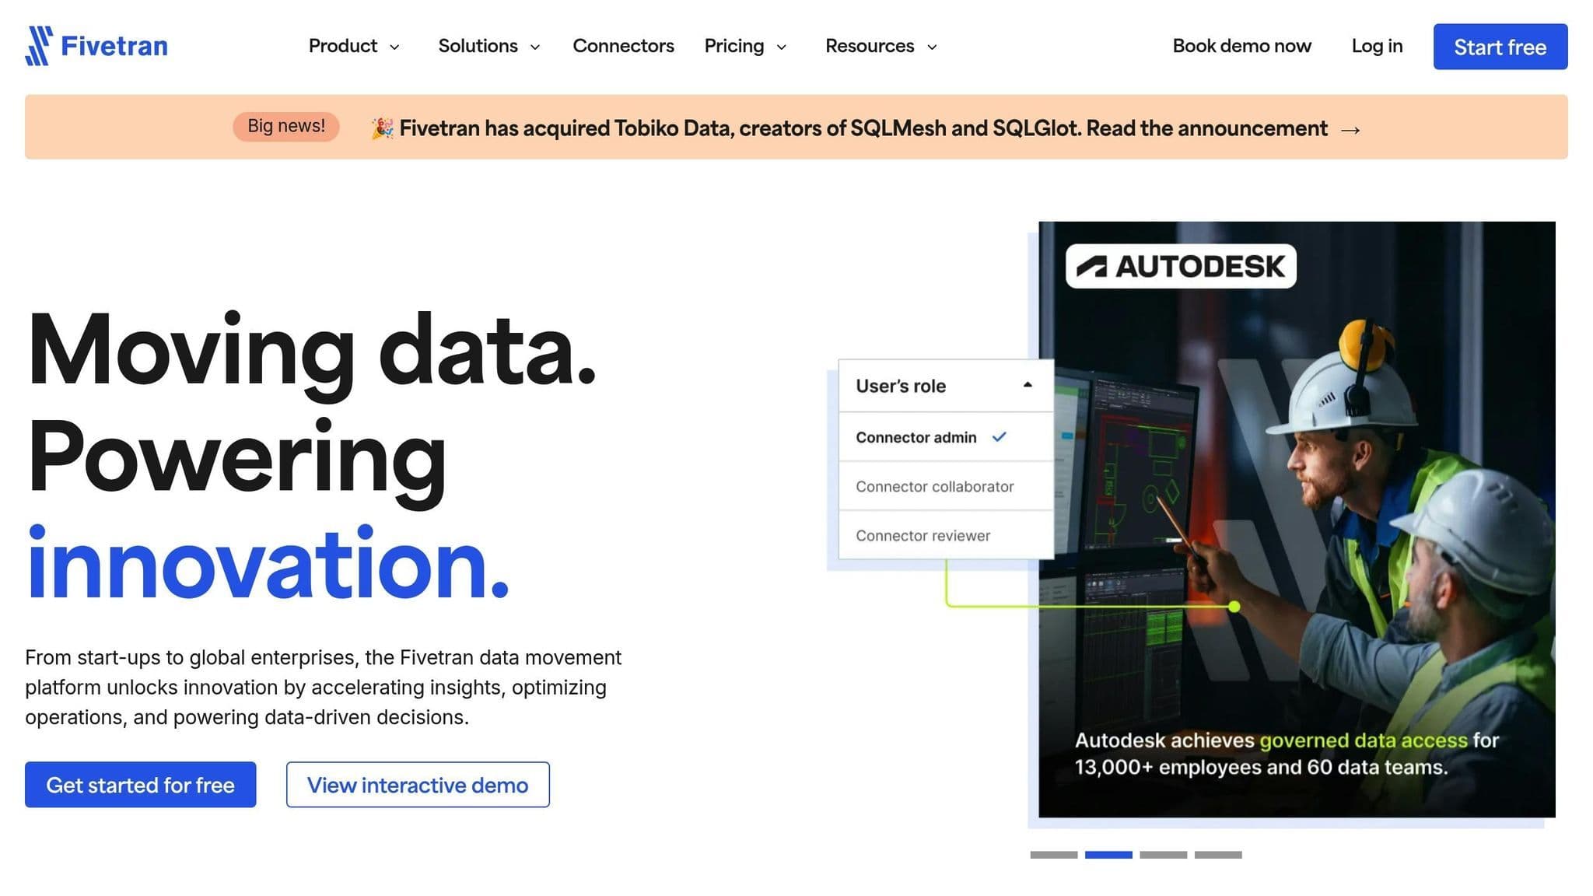This screenshot has width=1593, height=896.
Task: Collapse the User's role caret
Action: point(1028,385)
